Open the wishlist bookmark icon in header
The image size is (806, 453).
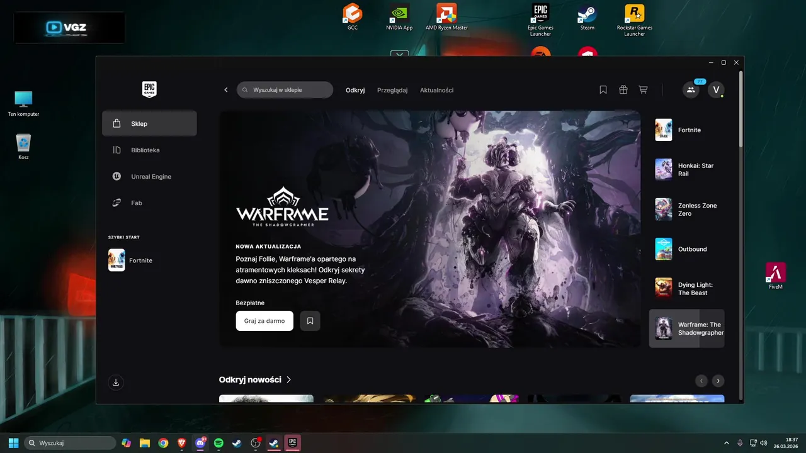[603, 90]
